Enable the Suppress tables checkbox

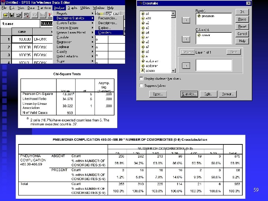(141, 85)
